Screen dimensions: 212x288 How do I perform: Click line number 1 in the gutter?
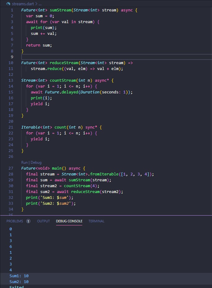pos(12,10)
